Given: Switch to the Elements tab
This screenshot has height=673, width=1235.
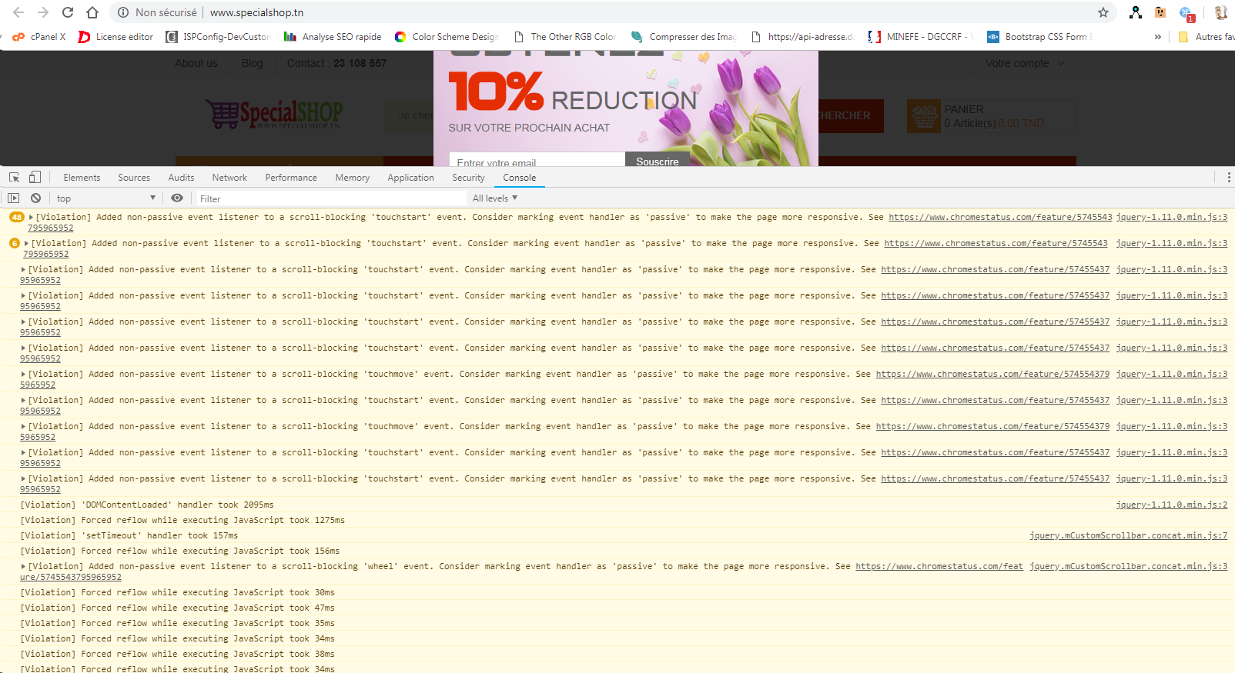Looking at the screenshot, I should point(82,178).
